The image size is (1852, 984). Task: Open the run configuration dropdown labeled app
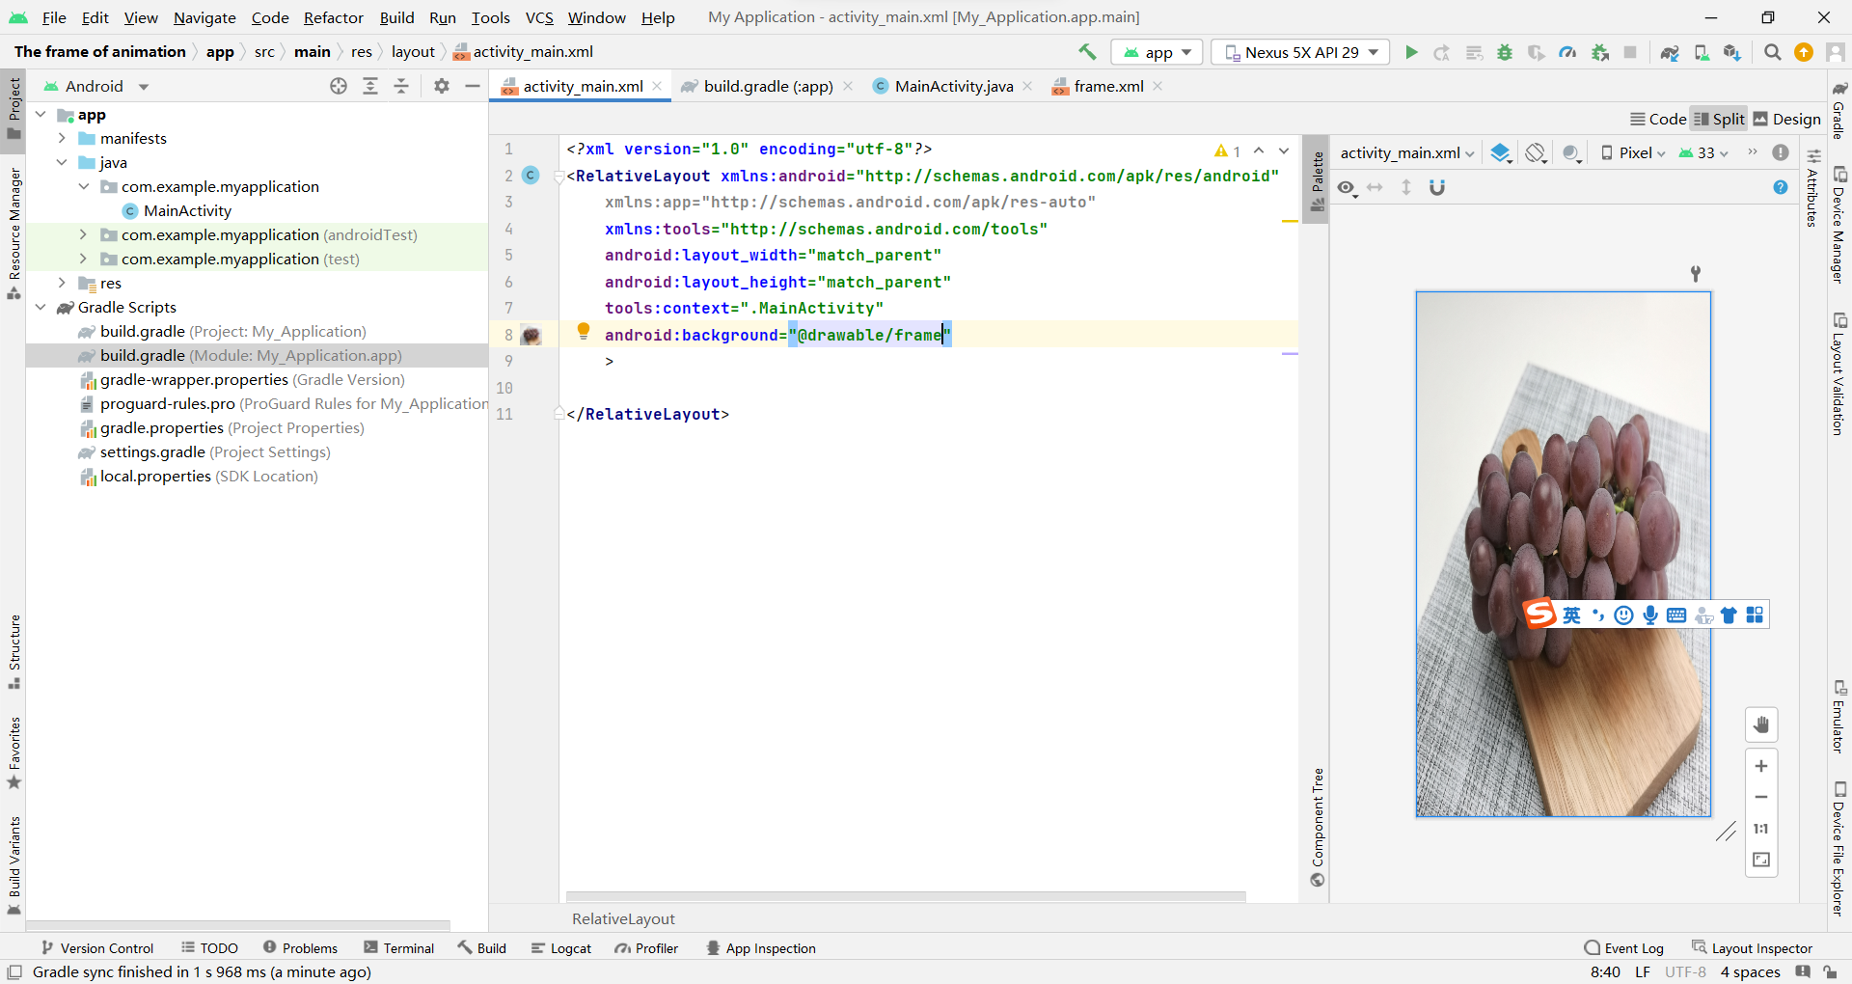click(1156, 52)
